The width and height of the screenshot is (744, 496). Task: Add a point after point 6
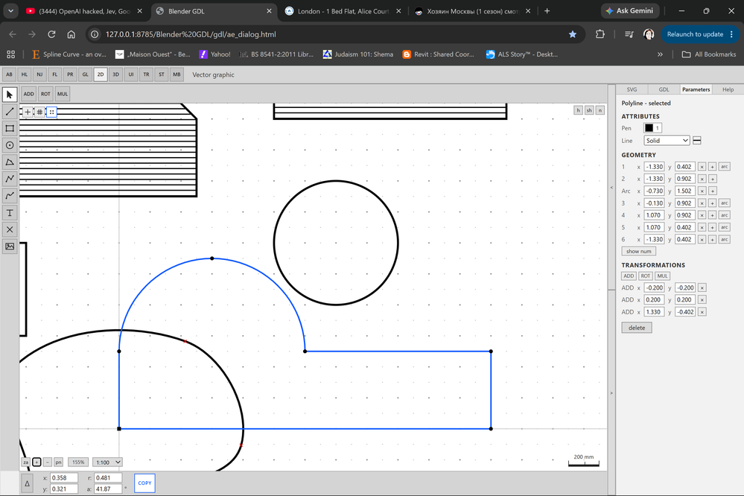tap(713, 239)
